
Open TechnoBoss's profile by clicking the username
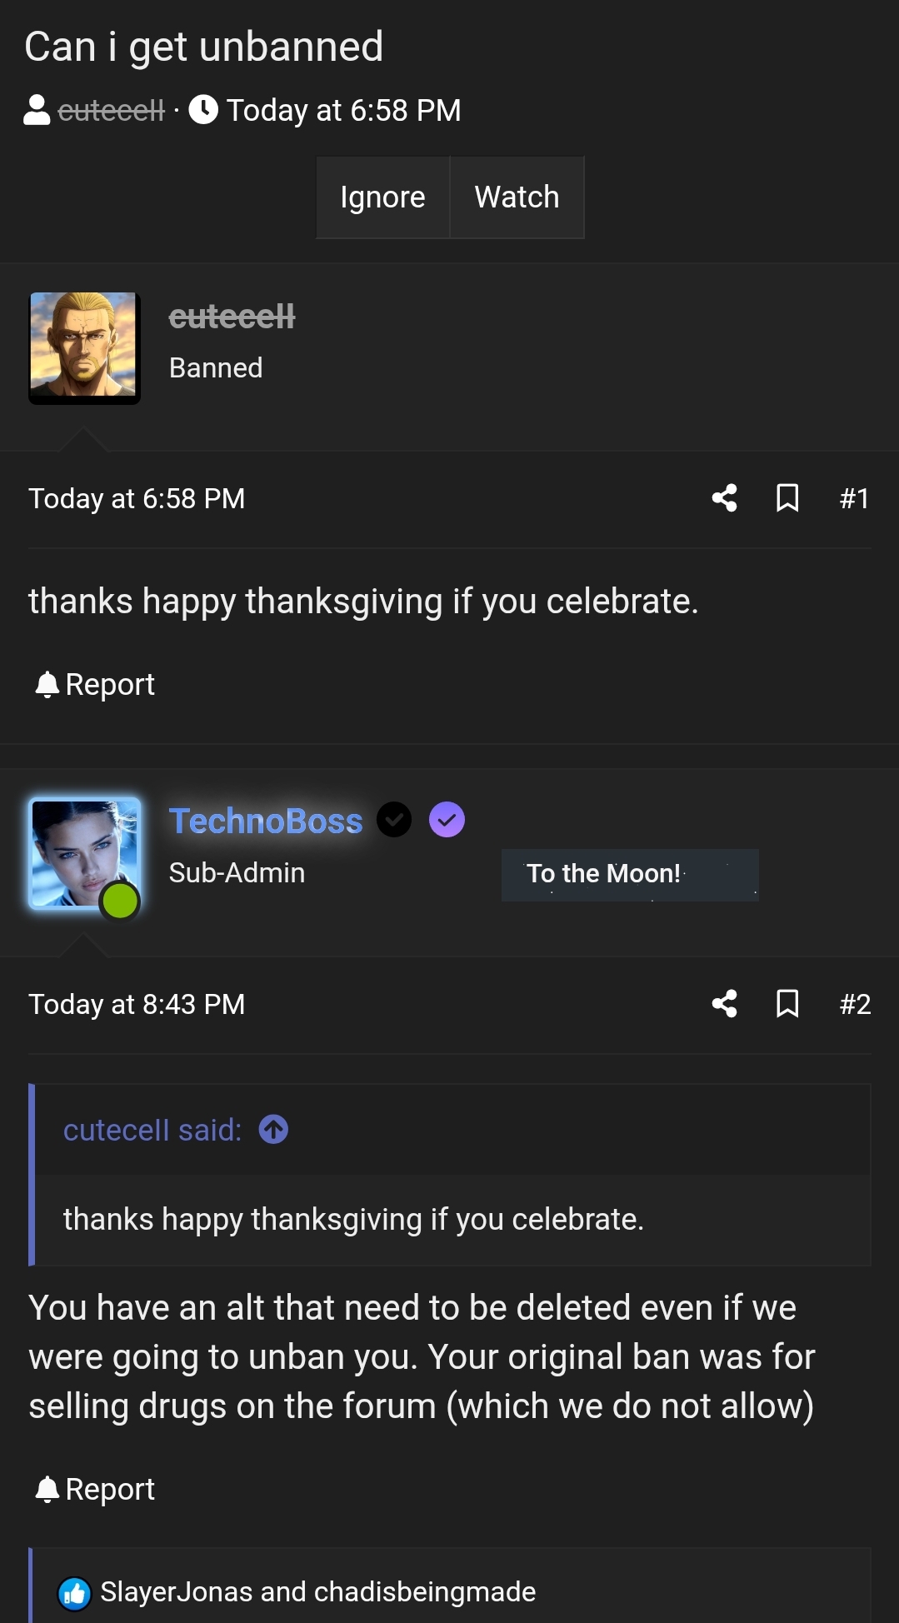pos(266,821)
